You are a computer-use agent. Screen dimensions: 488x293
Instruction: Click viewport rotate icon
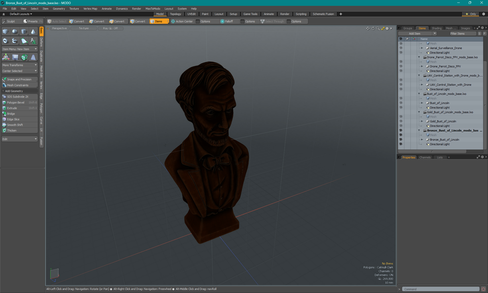[x=373, y=28]
